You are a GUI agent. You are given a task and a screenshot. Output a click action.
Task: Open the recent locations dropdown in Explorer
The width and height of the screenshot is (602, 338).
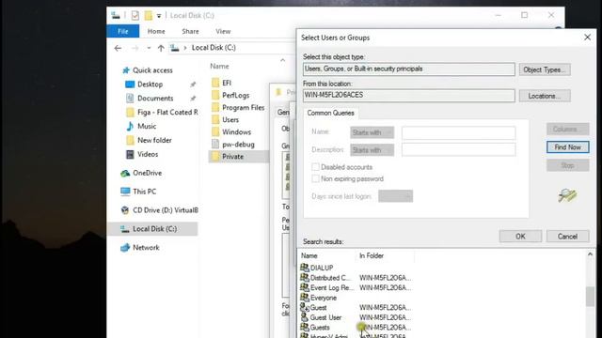149,48
